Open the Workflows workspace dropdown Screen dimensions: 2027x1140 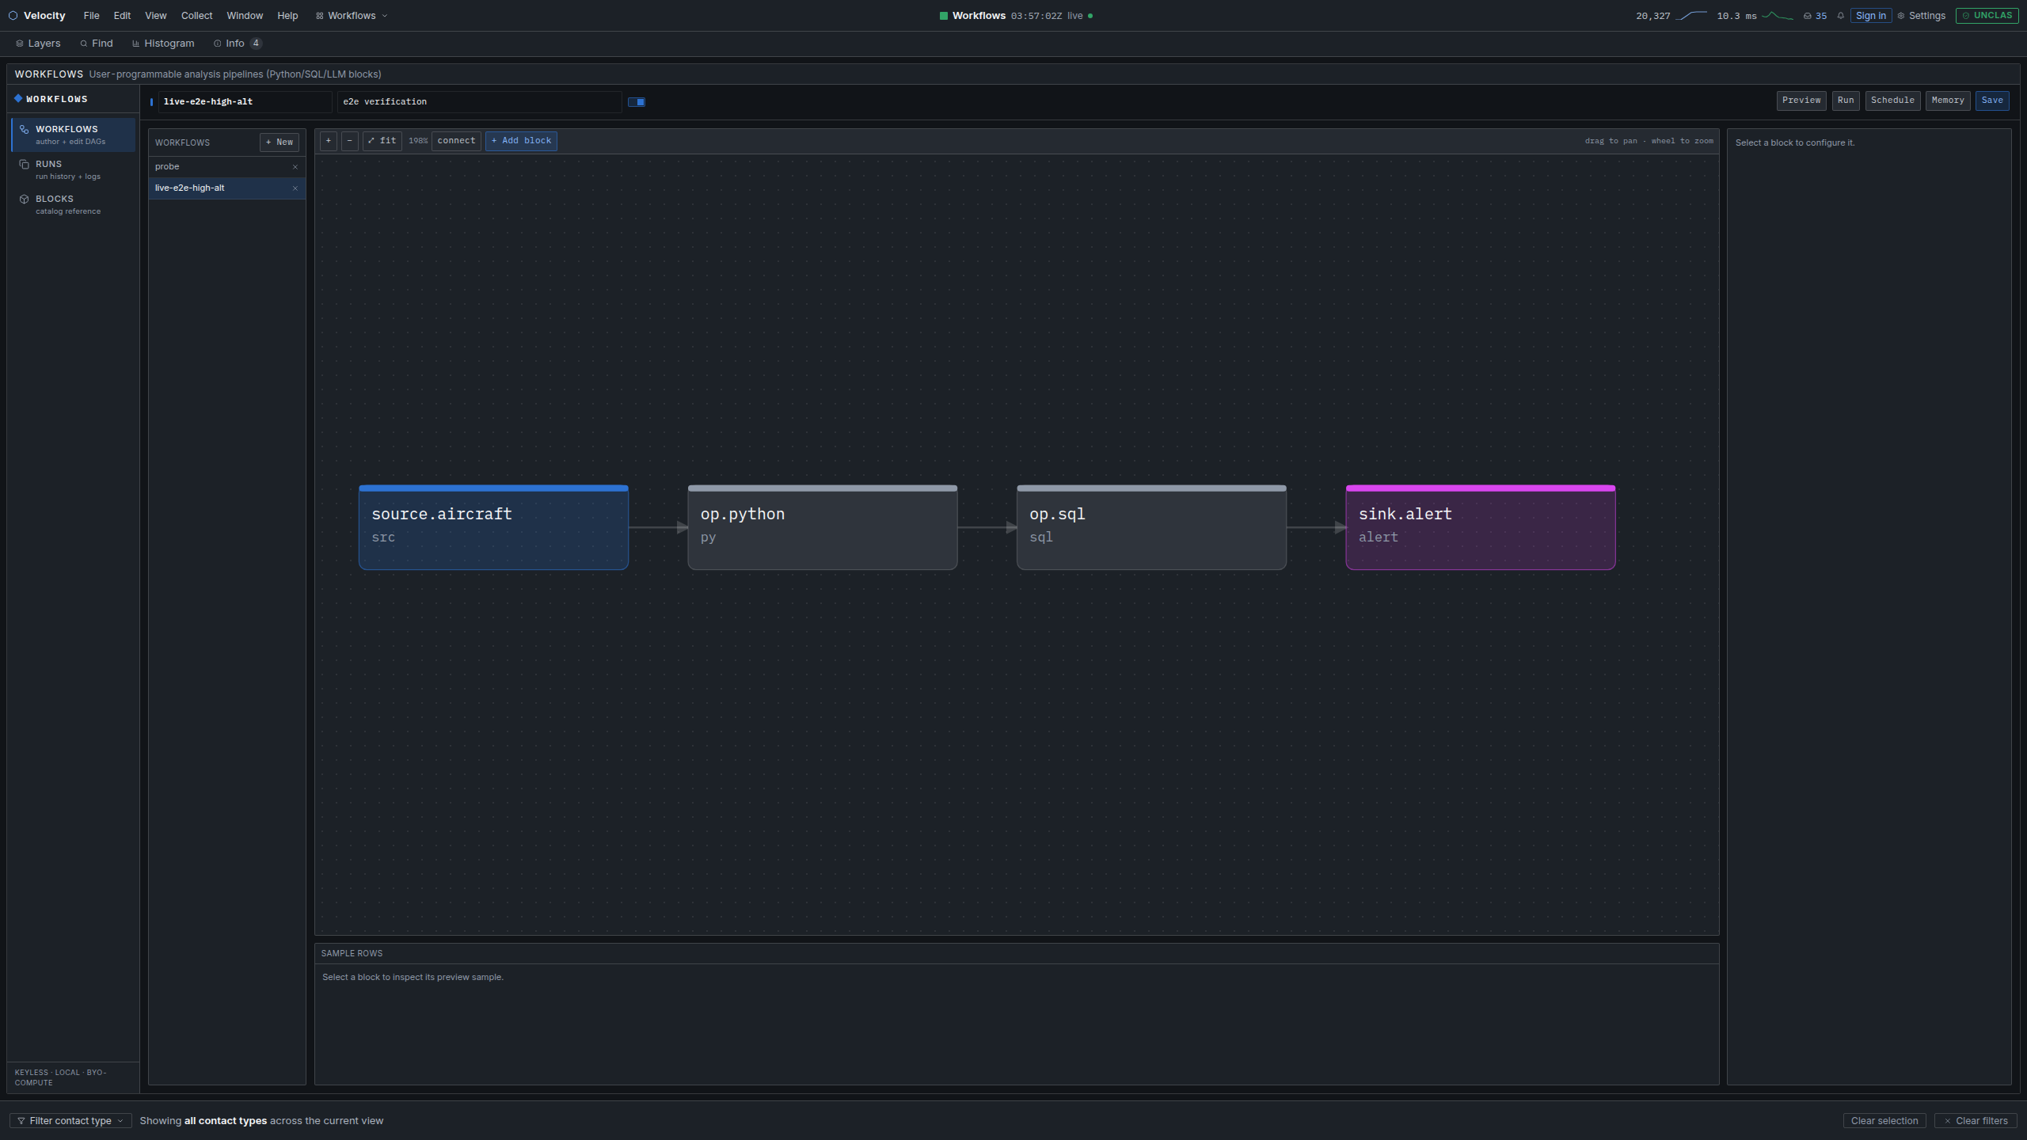tap(352, 16)
